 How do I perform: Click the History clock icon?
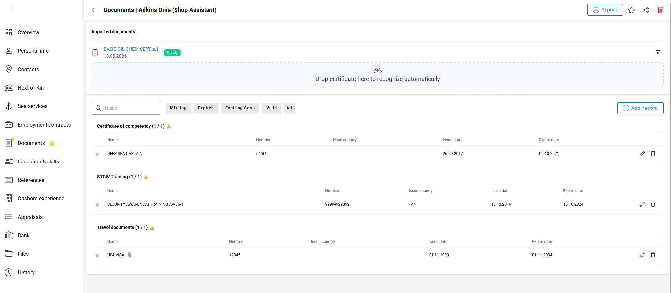coord(9,272)
